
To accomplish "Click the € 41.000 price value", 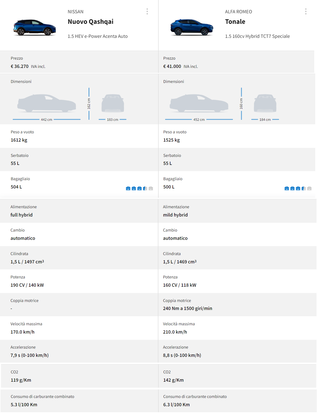I will pyautogui.click(x=172, y=66).
